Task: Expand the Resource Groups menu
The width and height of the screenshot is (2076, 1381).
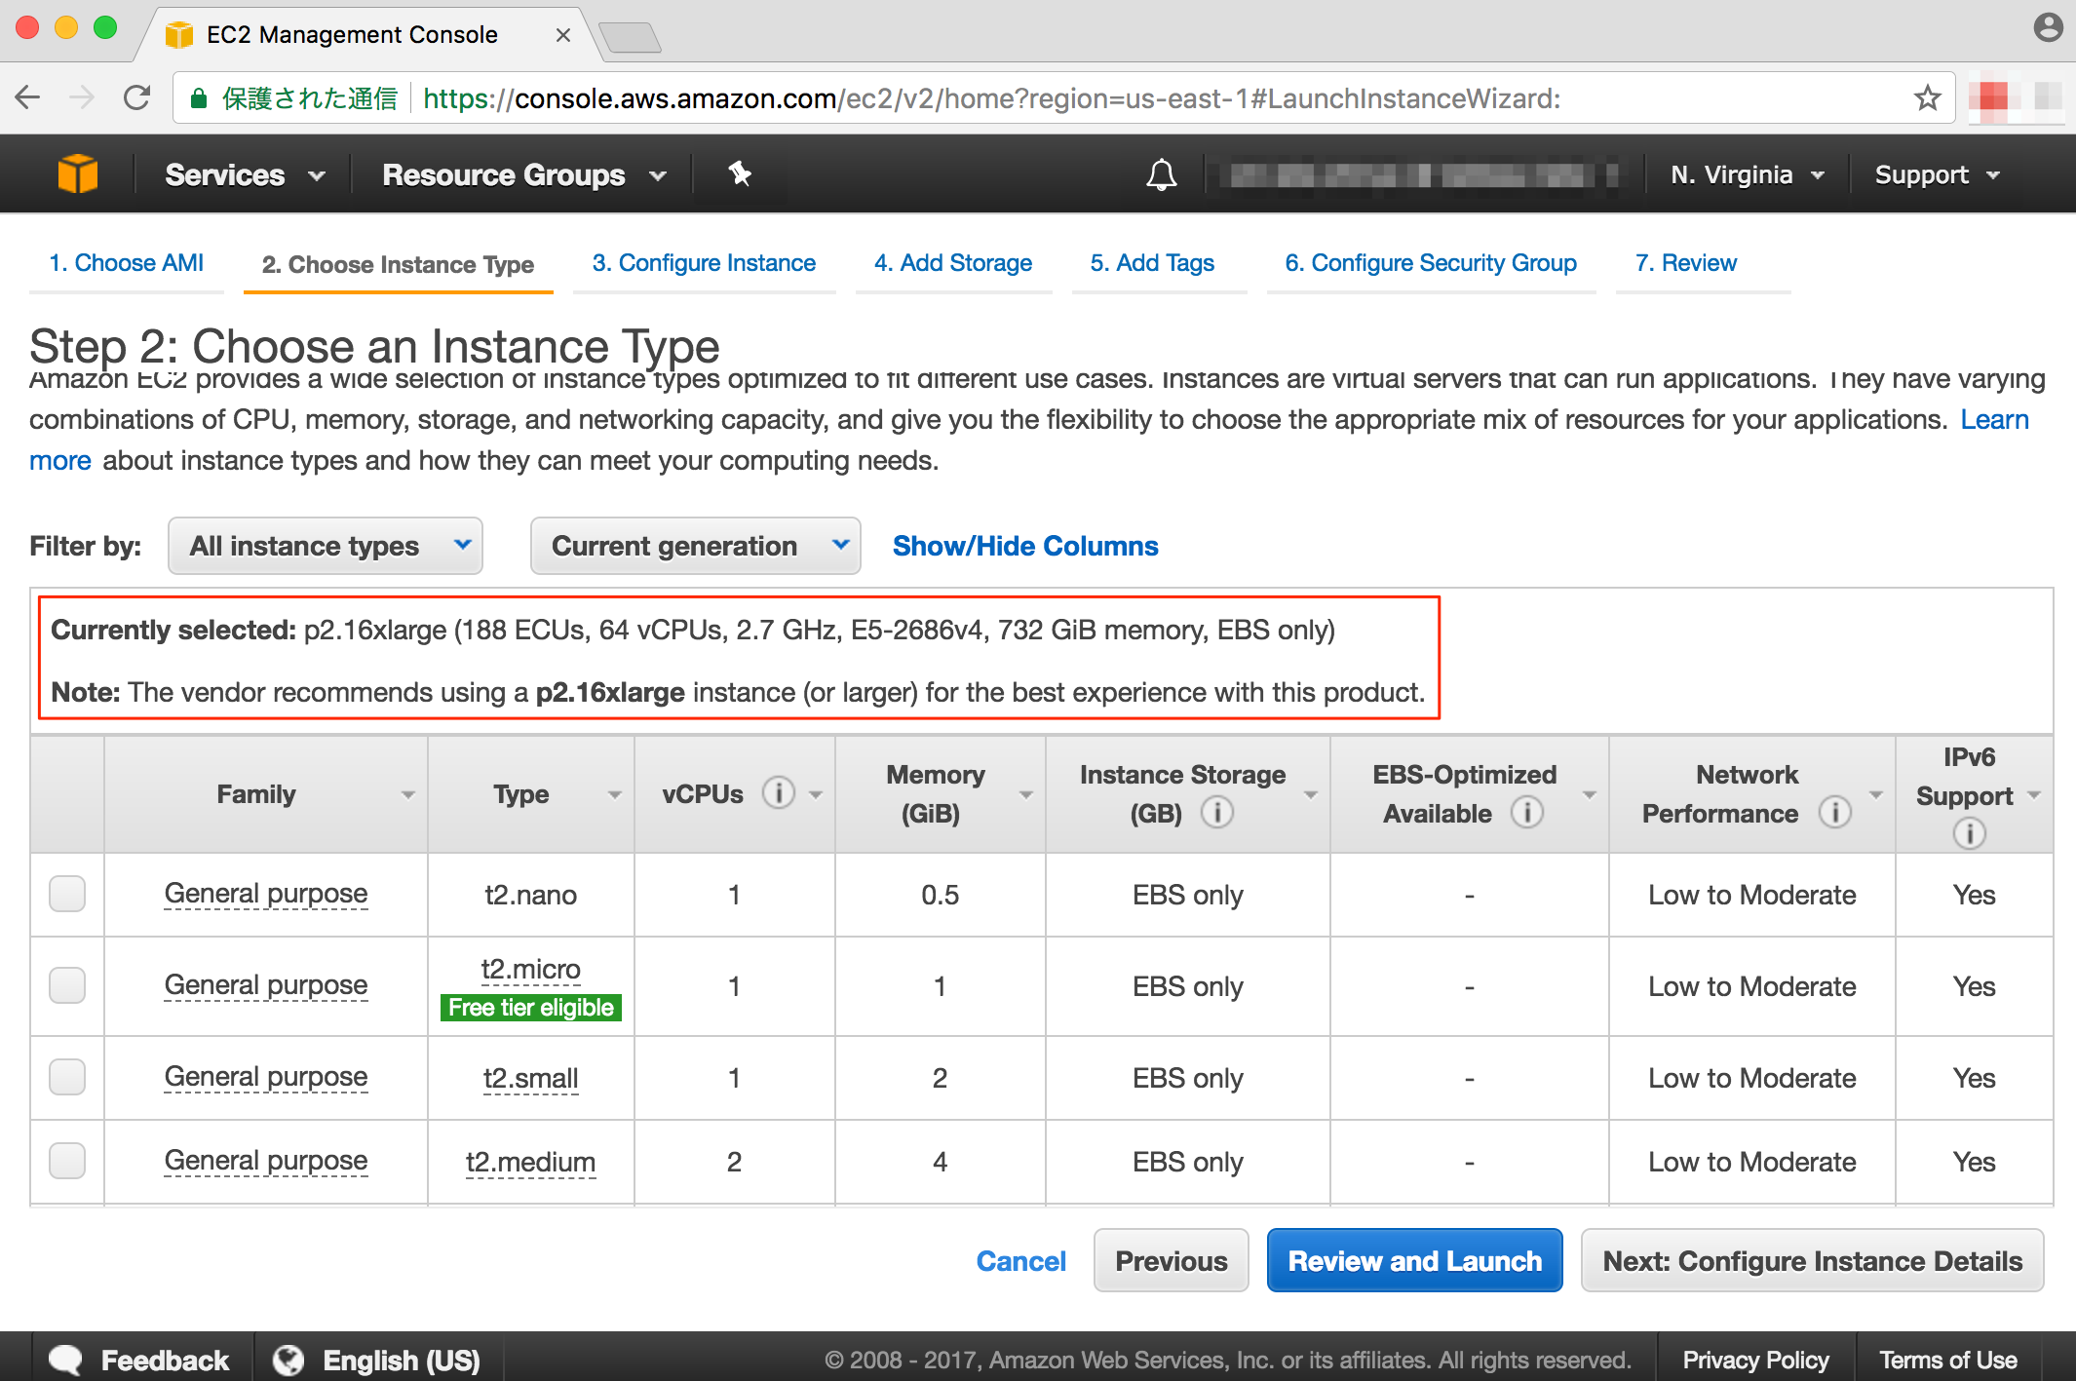Action: tap(524, 174)
